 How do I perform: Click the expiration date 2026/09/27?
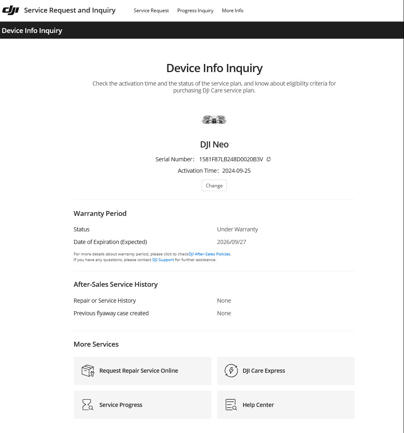point(231,242)
